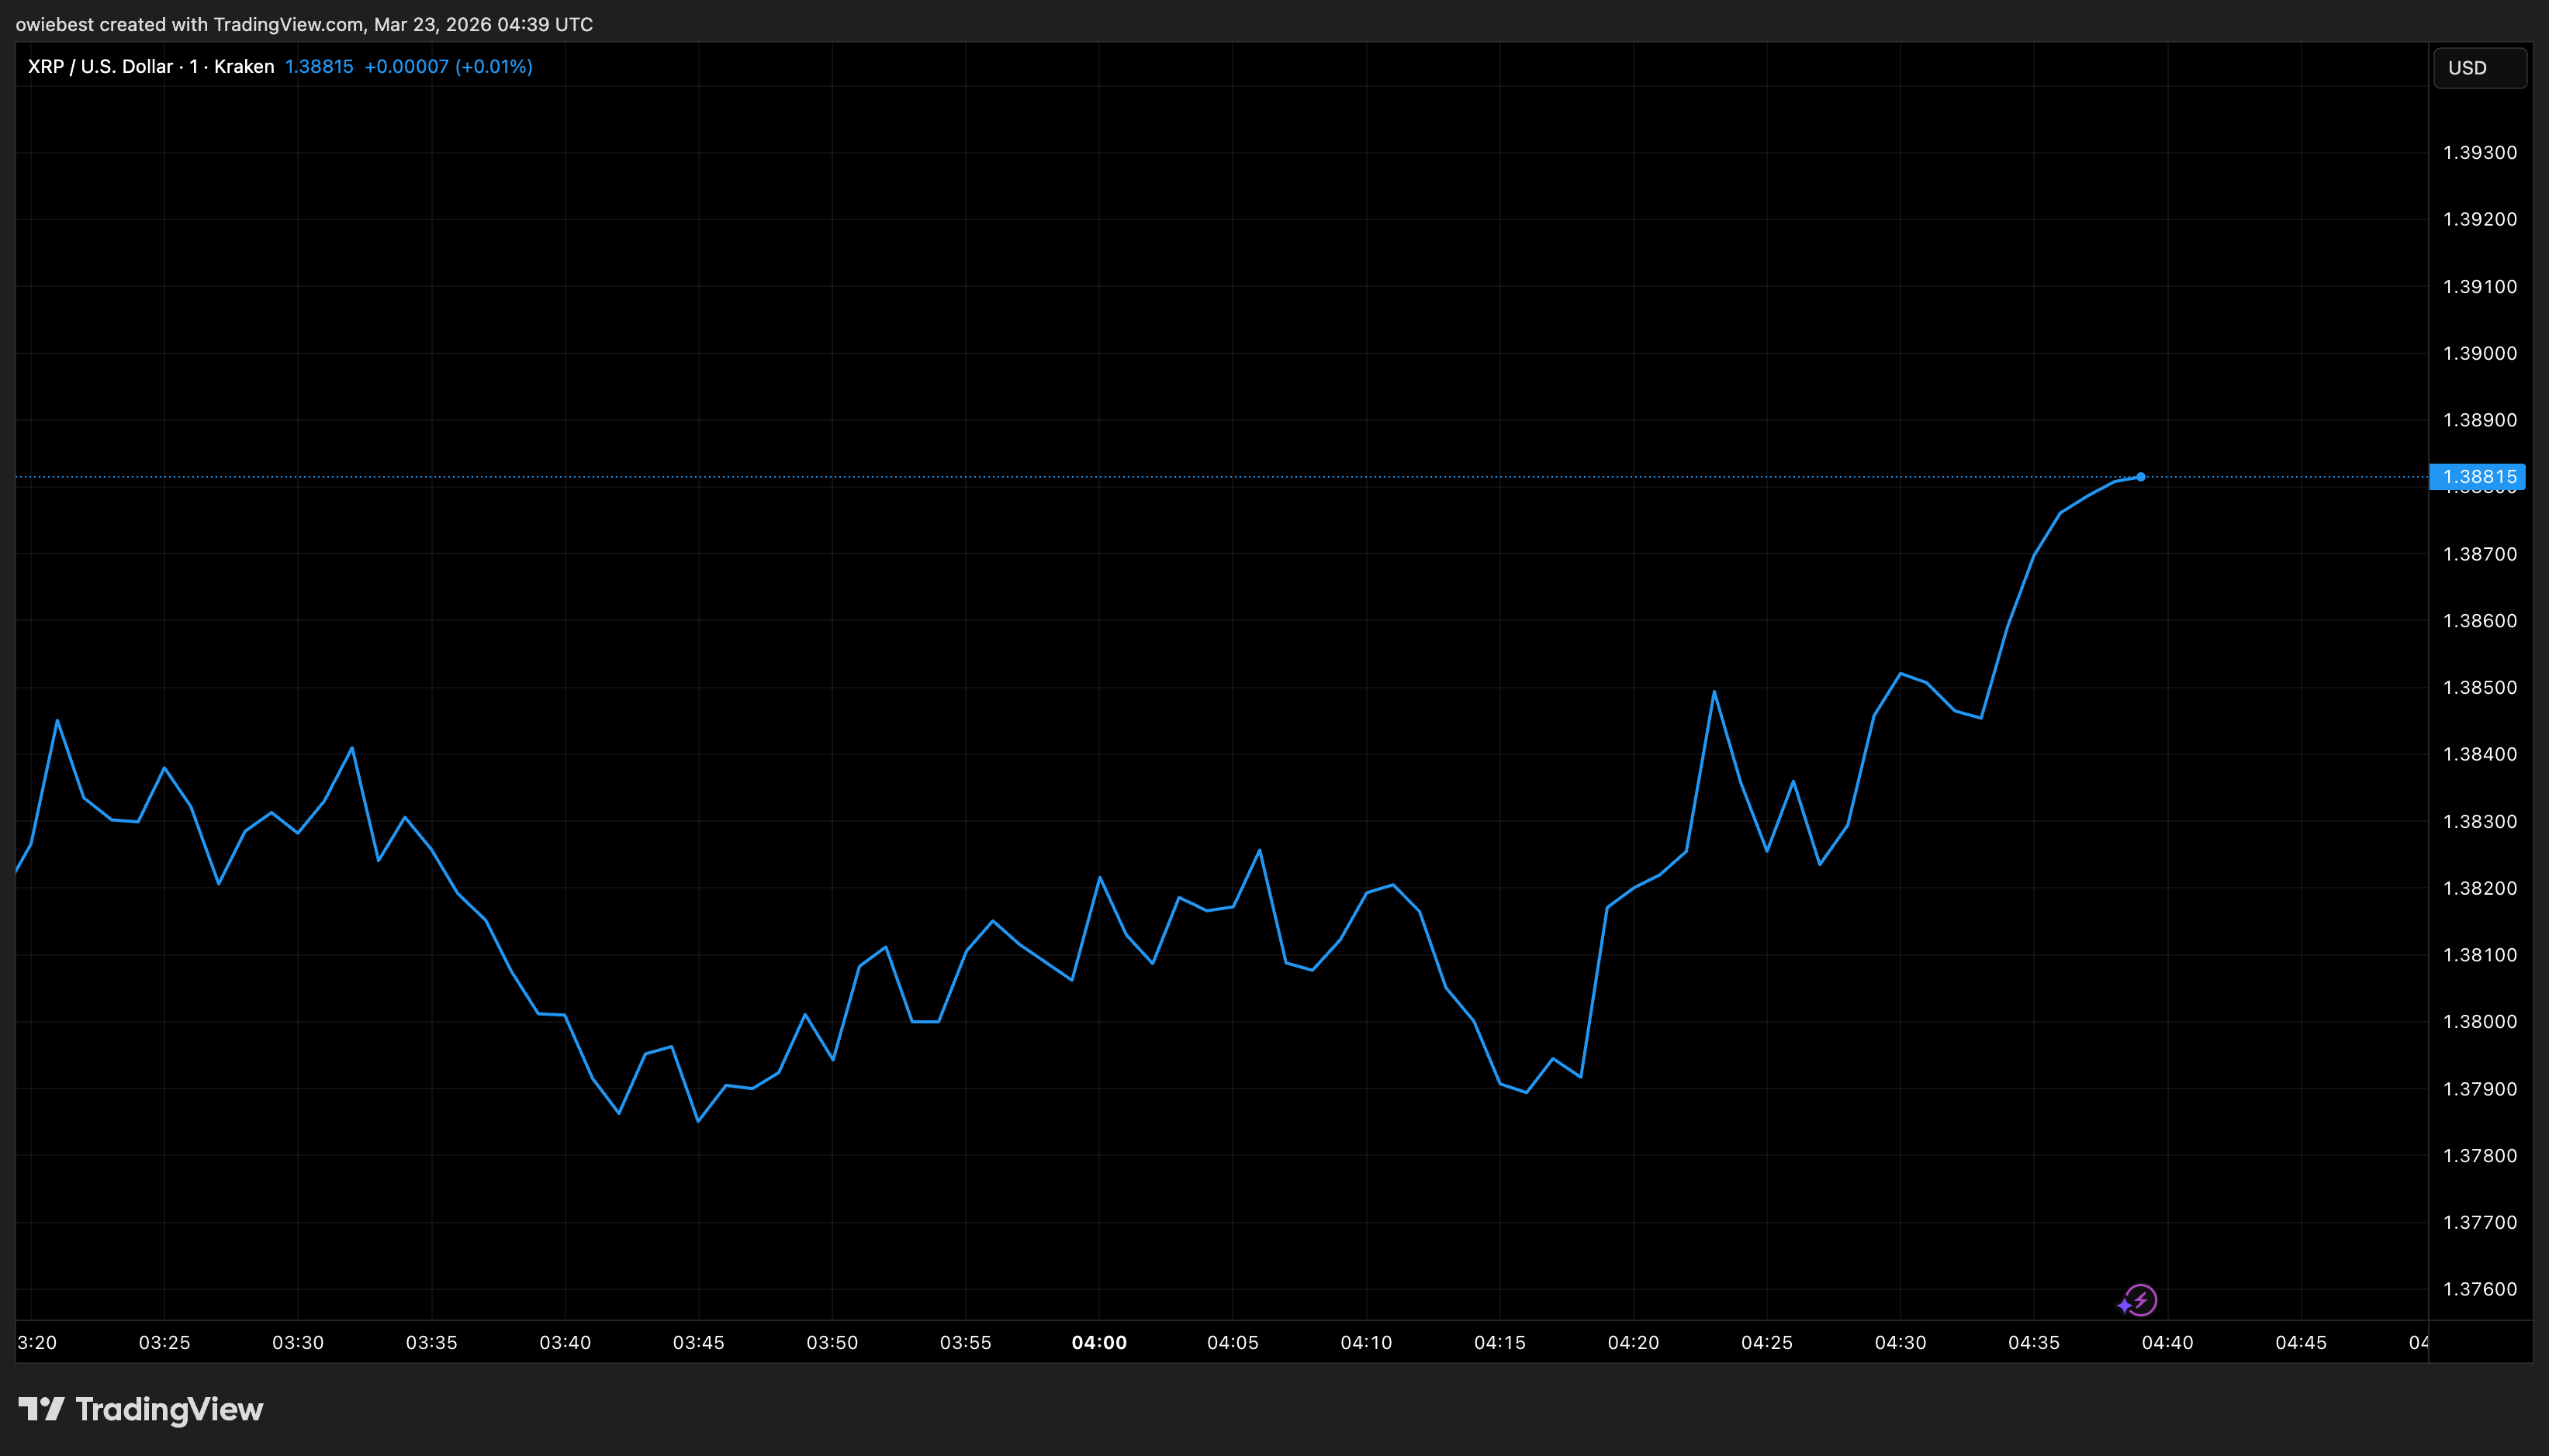Viewport: 2549px width, 1456px height.
Task: Click the blue 1.38815 value in the legend
Action: [318, 67]
